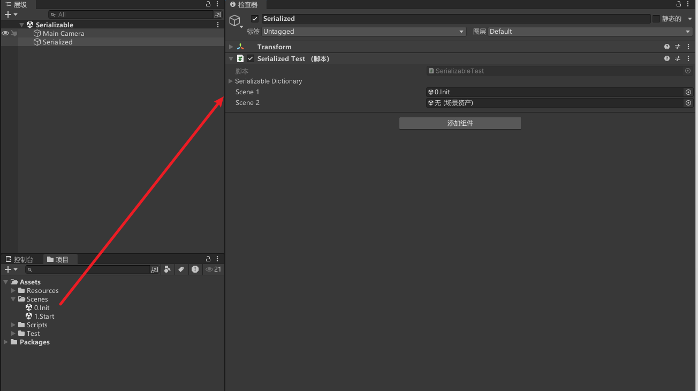
Task: Expand the Serializable Dictionary property
Action: [x=231, y=81]
